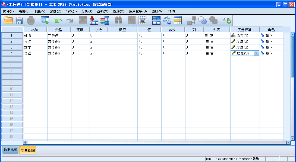The width and height of the screenshot is (296, 162).
Task: Click the horizontal scrollbar left arrow
Action: pyautogui.click(x=25, y=142)
